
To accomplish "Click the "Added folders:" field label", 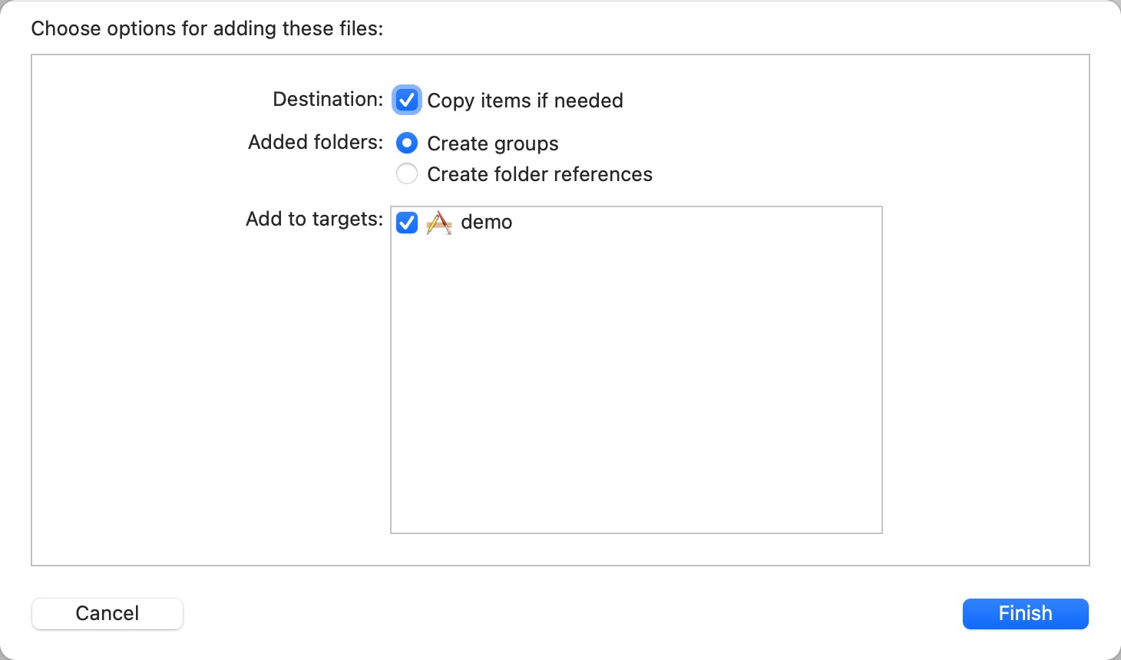I will tap(316, 142).
